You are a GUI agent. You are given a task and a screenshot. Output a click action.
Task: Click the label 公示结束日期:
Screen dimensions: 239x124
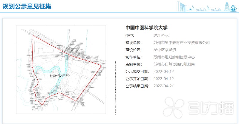click(x=137, y=86)
